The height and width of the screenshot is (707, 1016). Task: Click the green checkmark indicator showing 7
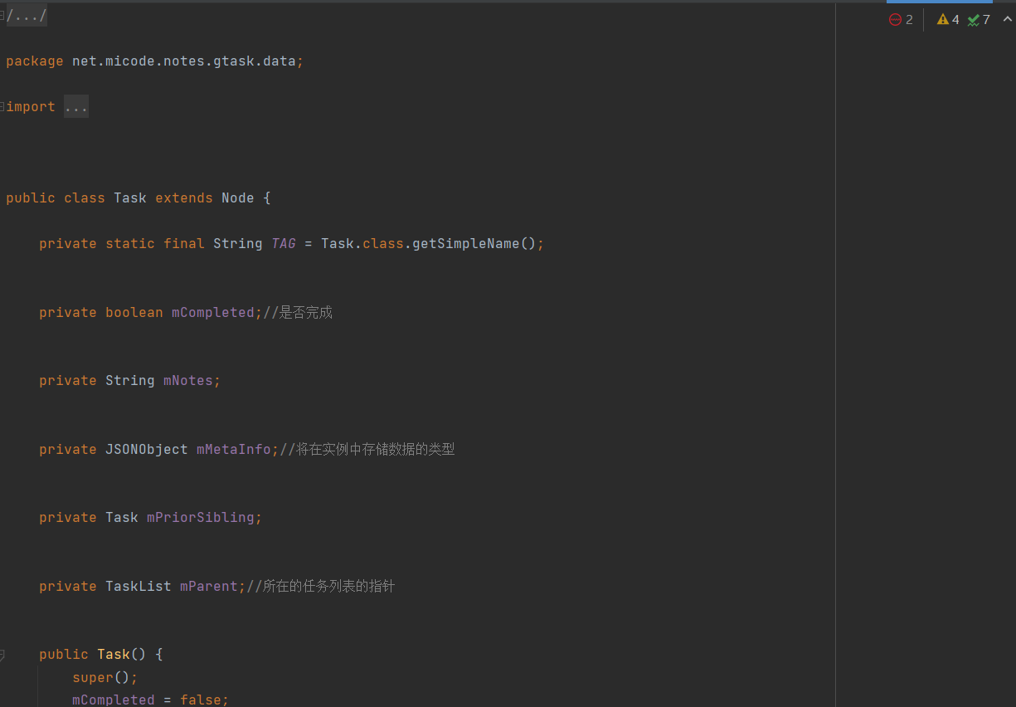click(977, 19)
